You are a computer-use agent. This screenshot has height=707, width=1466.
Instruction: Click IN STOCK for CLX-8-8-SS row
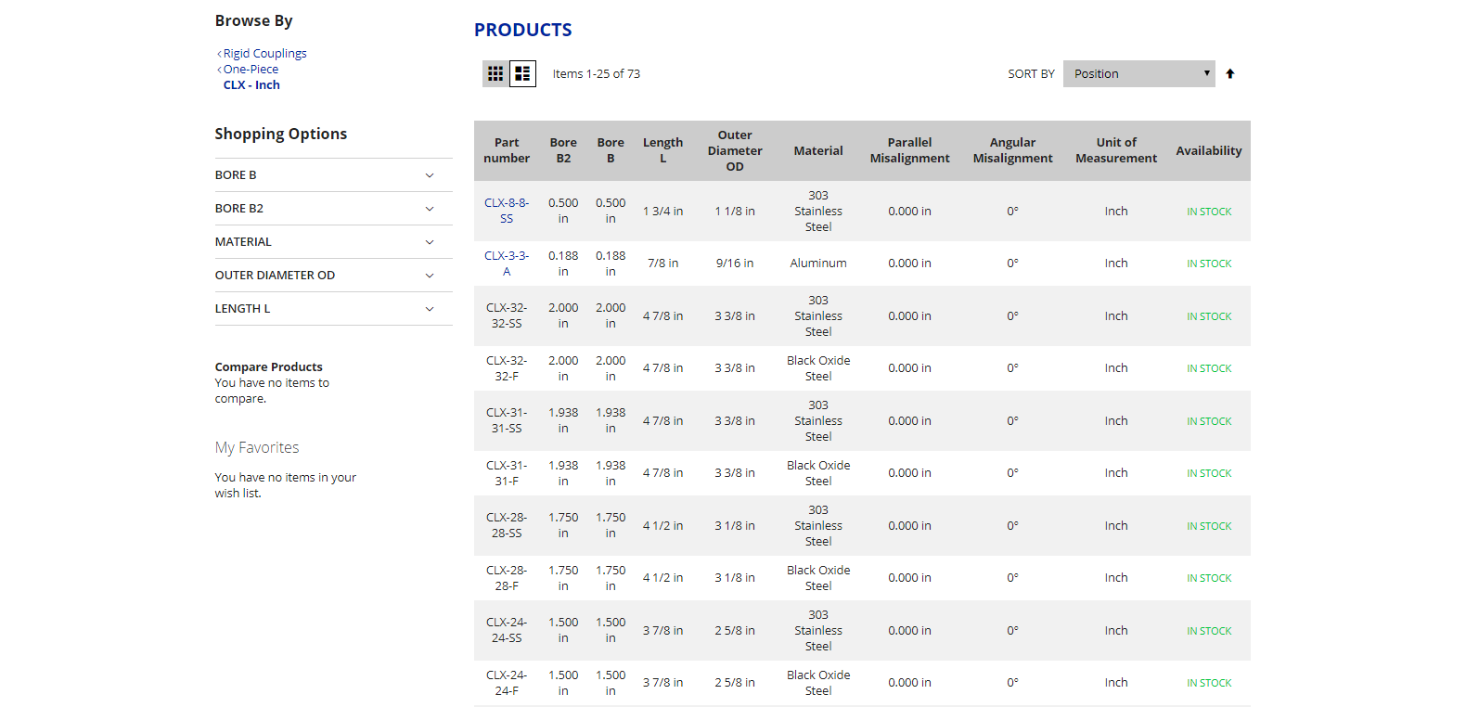(1209, 212)
